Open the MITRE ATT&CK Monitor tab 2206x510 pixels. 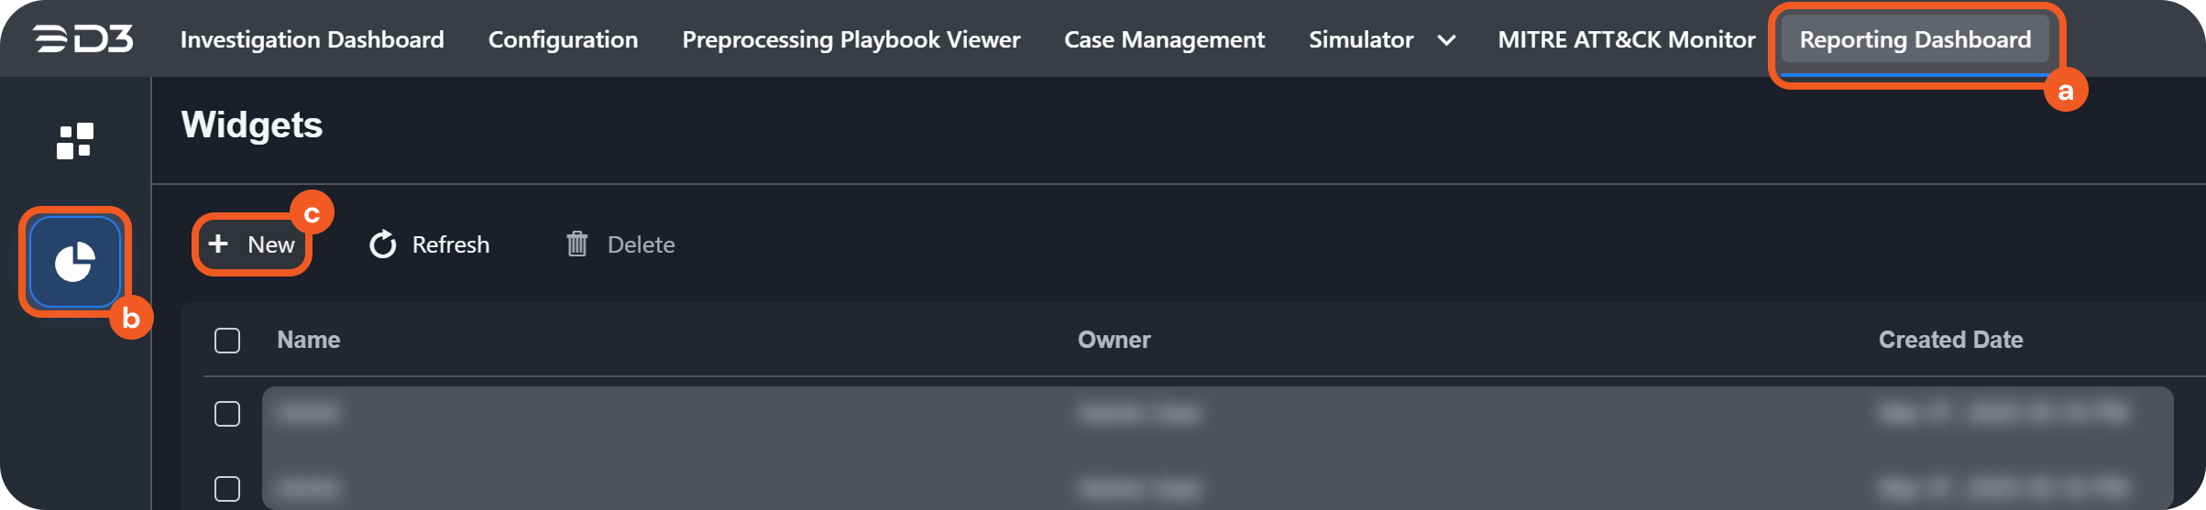1626,39
